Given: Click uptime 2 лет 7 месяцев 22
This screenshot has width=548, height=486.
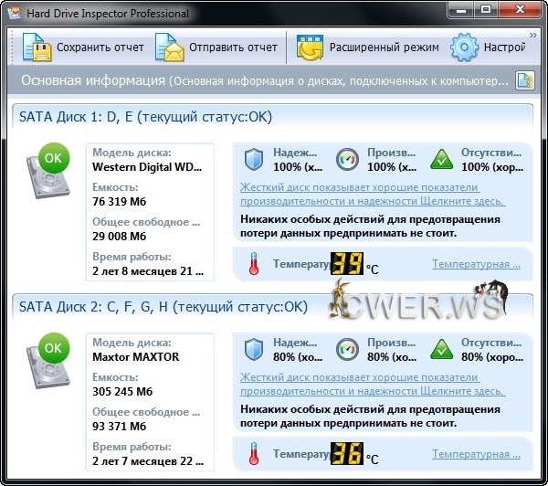Looking at the screenshot, I should tap(148, 461).
